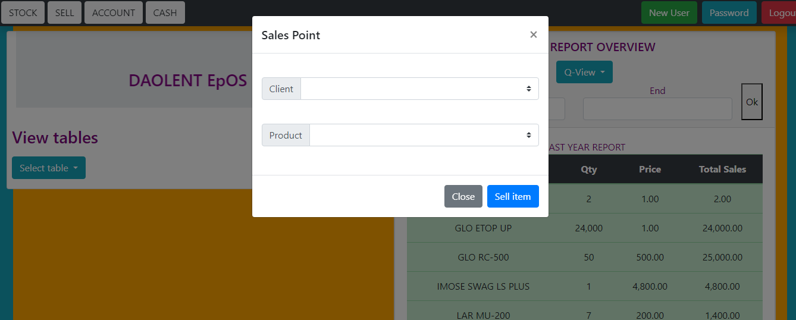
Task: Open the STOCK menu
Action: pyautogui.click(x=23, y=12)
